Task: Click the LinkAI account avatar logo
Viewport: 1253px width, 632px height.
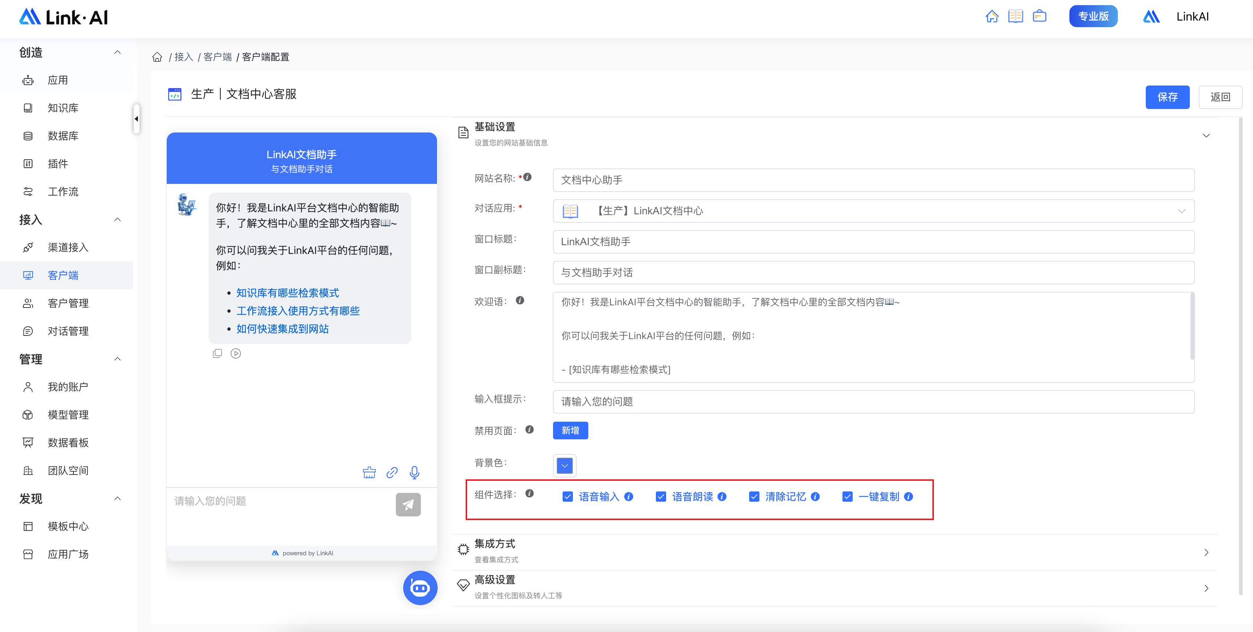Action: click(x=1151, y=17)
